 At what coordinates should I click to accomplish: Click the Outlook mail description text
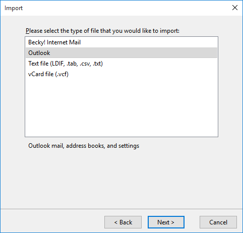[84, 146]
